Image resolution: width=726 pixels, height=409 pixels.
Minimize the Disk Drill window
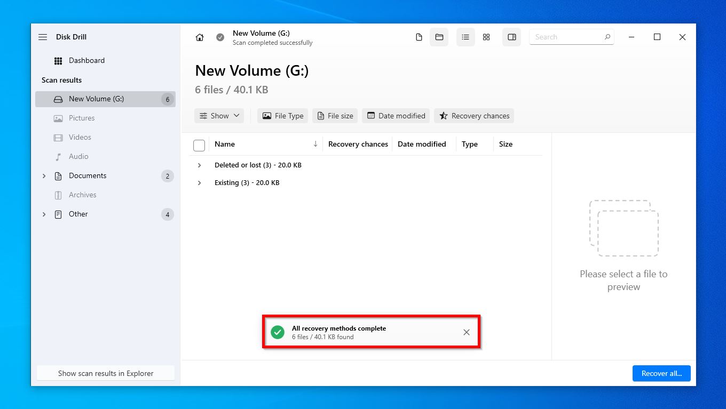pos(632,37)
